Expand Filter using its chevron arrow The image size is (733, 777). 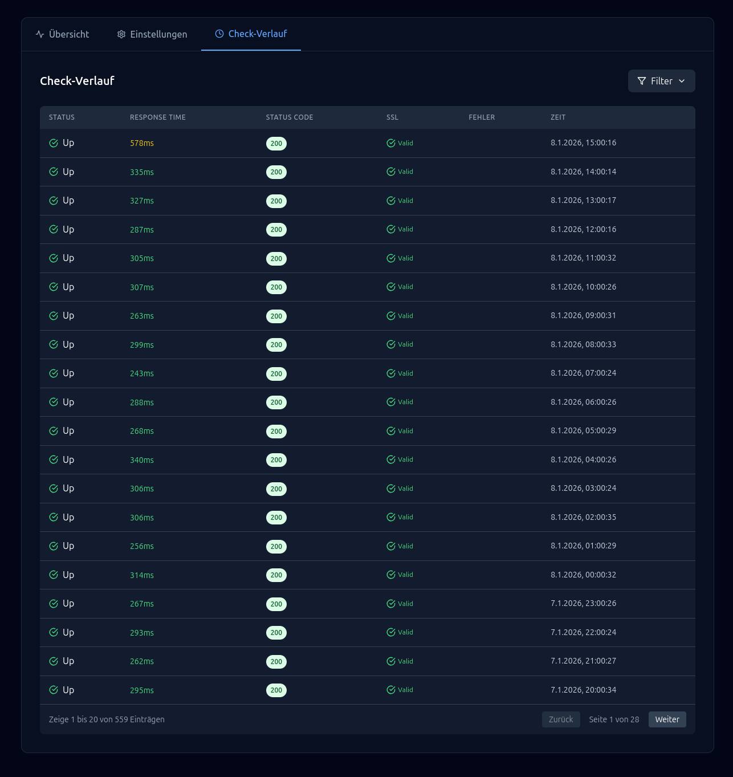[x=682, y=81]
